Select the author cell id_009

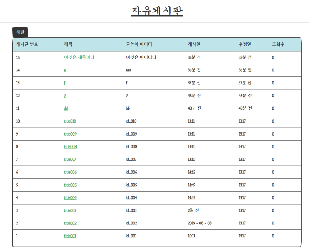point(131,134)
